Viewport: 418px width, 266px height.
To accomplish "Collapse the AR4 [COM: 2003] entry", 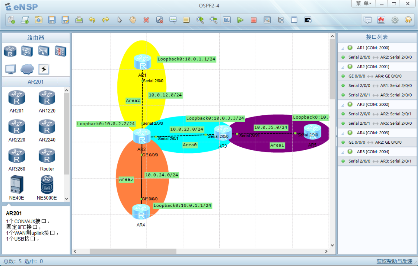I will click(x=343, y=133).
